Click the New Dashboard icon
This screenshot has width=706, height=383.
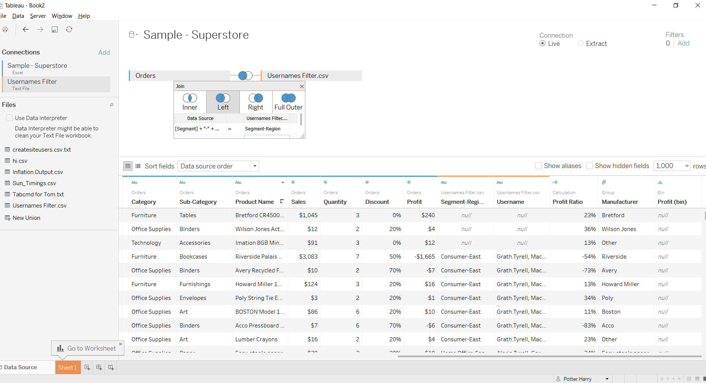(x=99, y=367)
